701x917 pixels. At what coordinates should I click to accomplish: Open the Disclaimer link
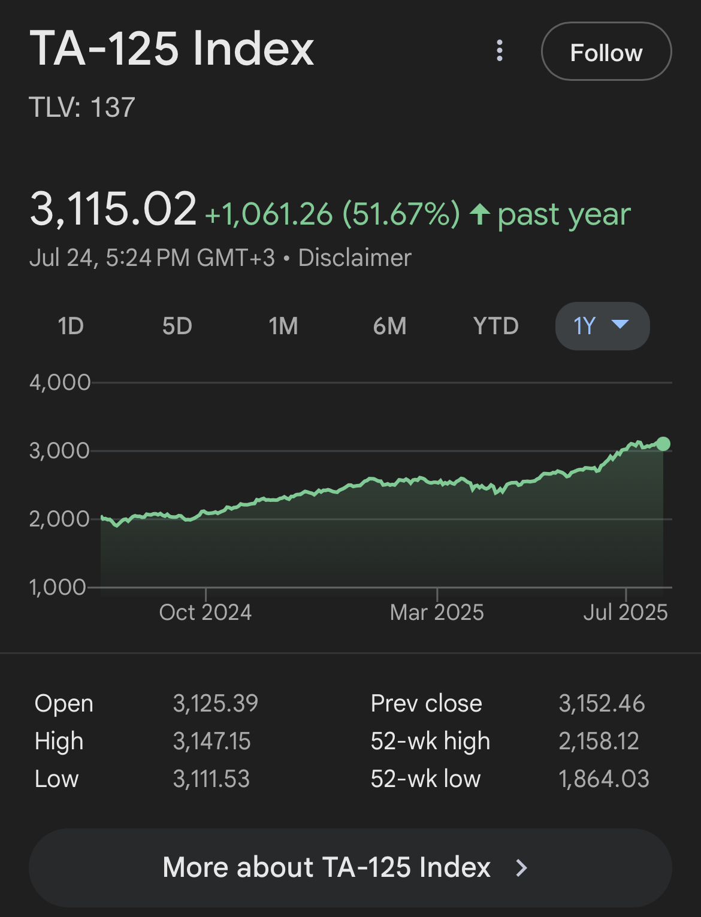[355, 258]
